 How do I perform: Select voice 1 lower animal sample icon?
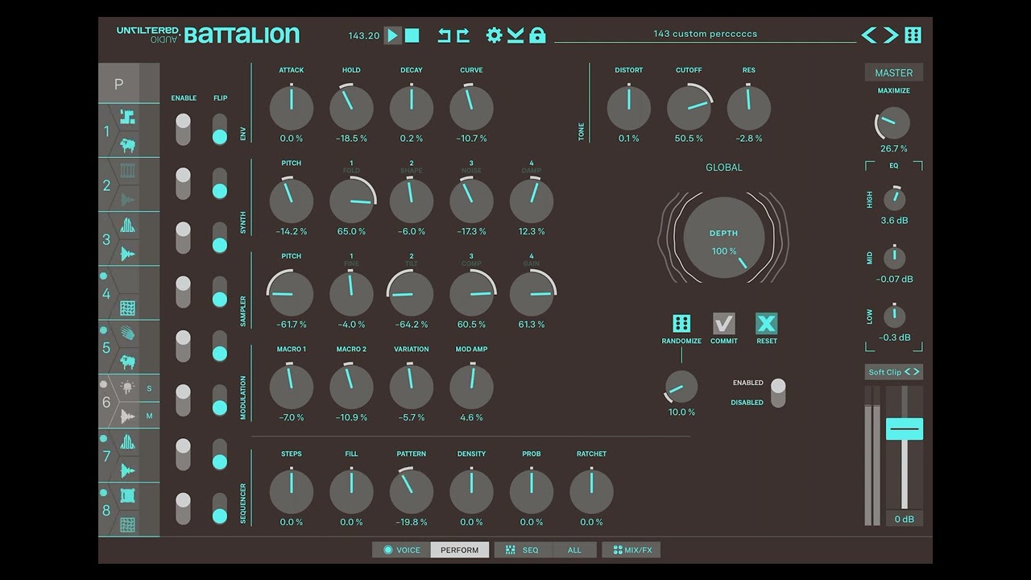tap(128, 145)
